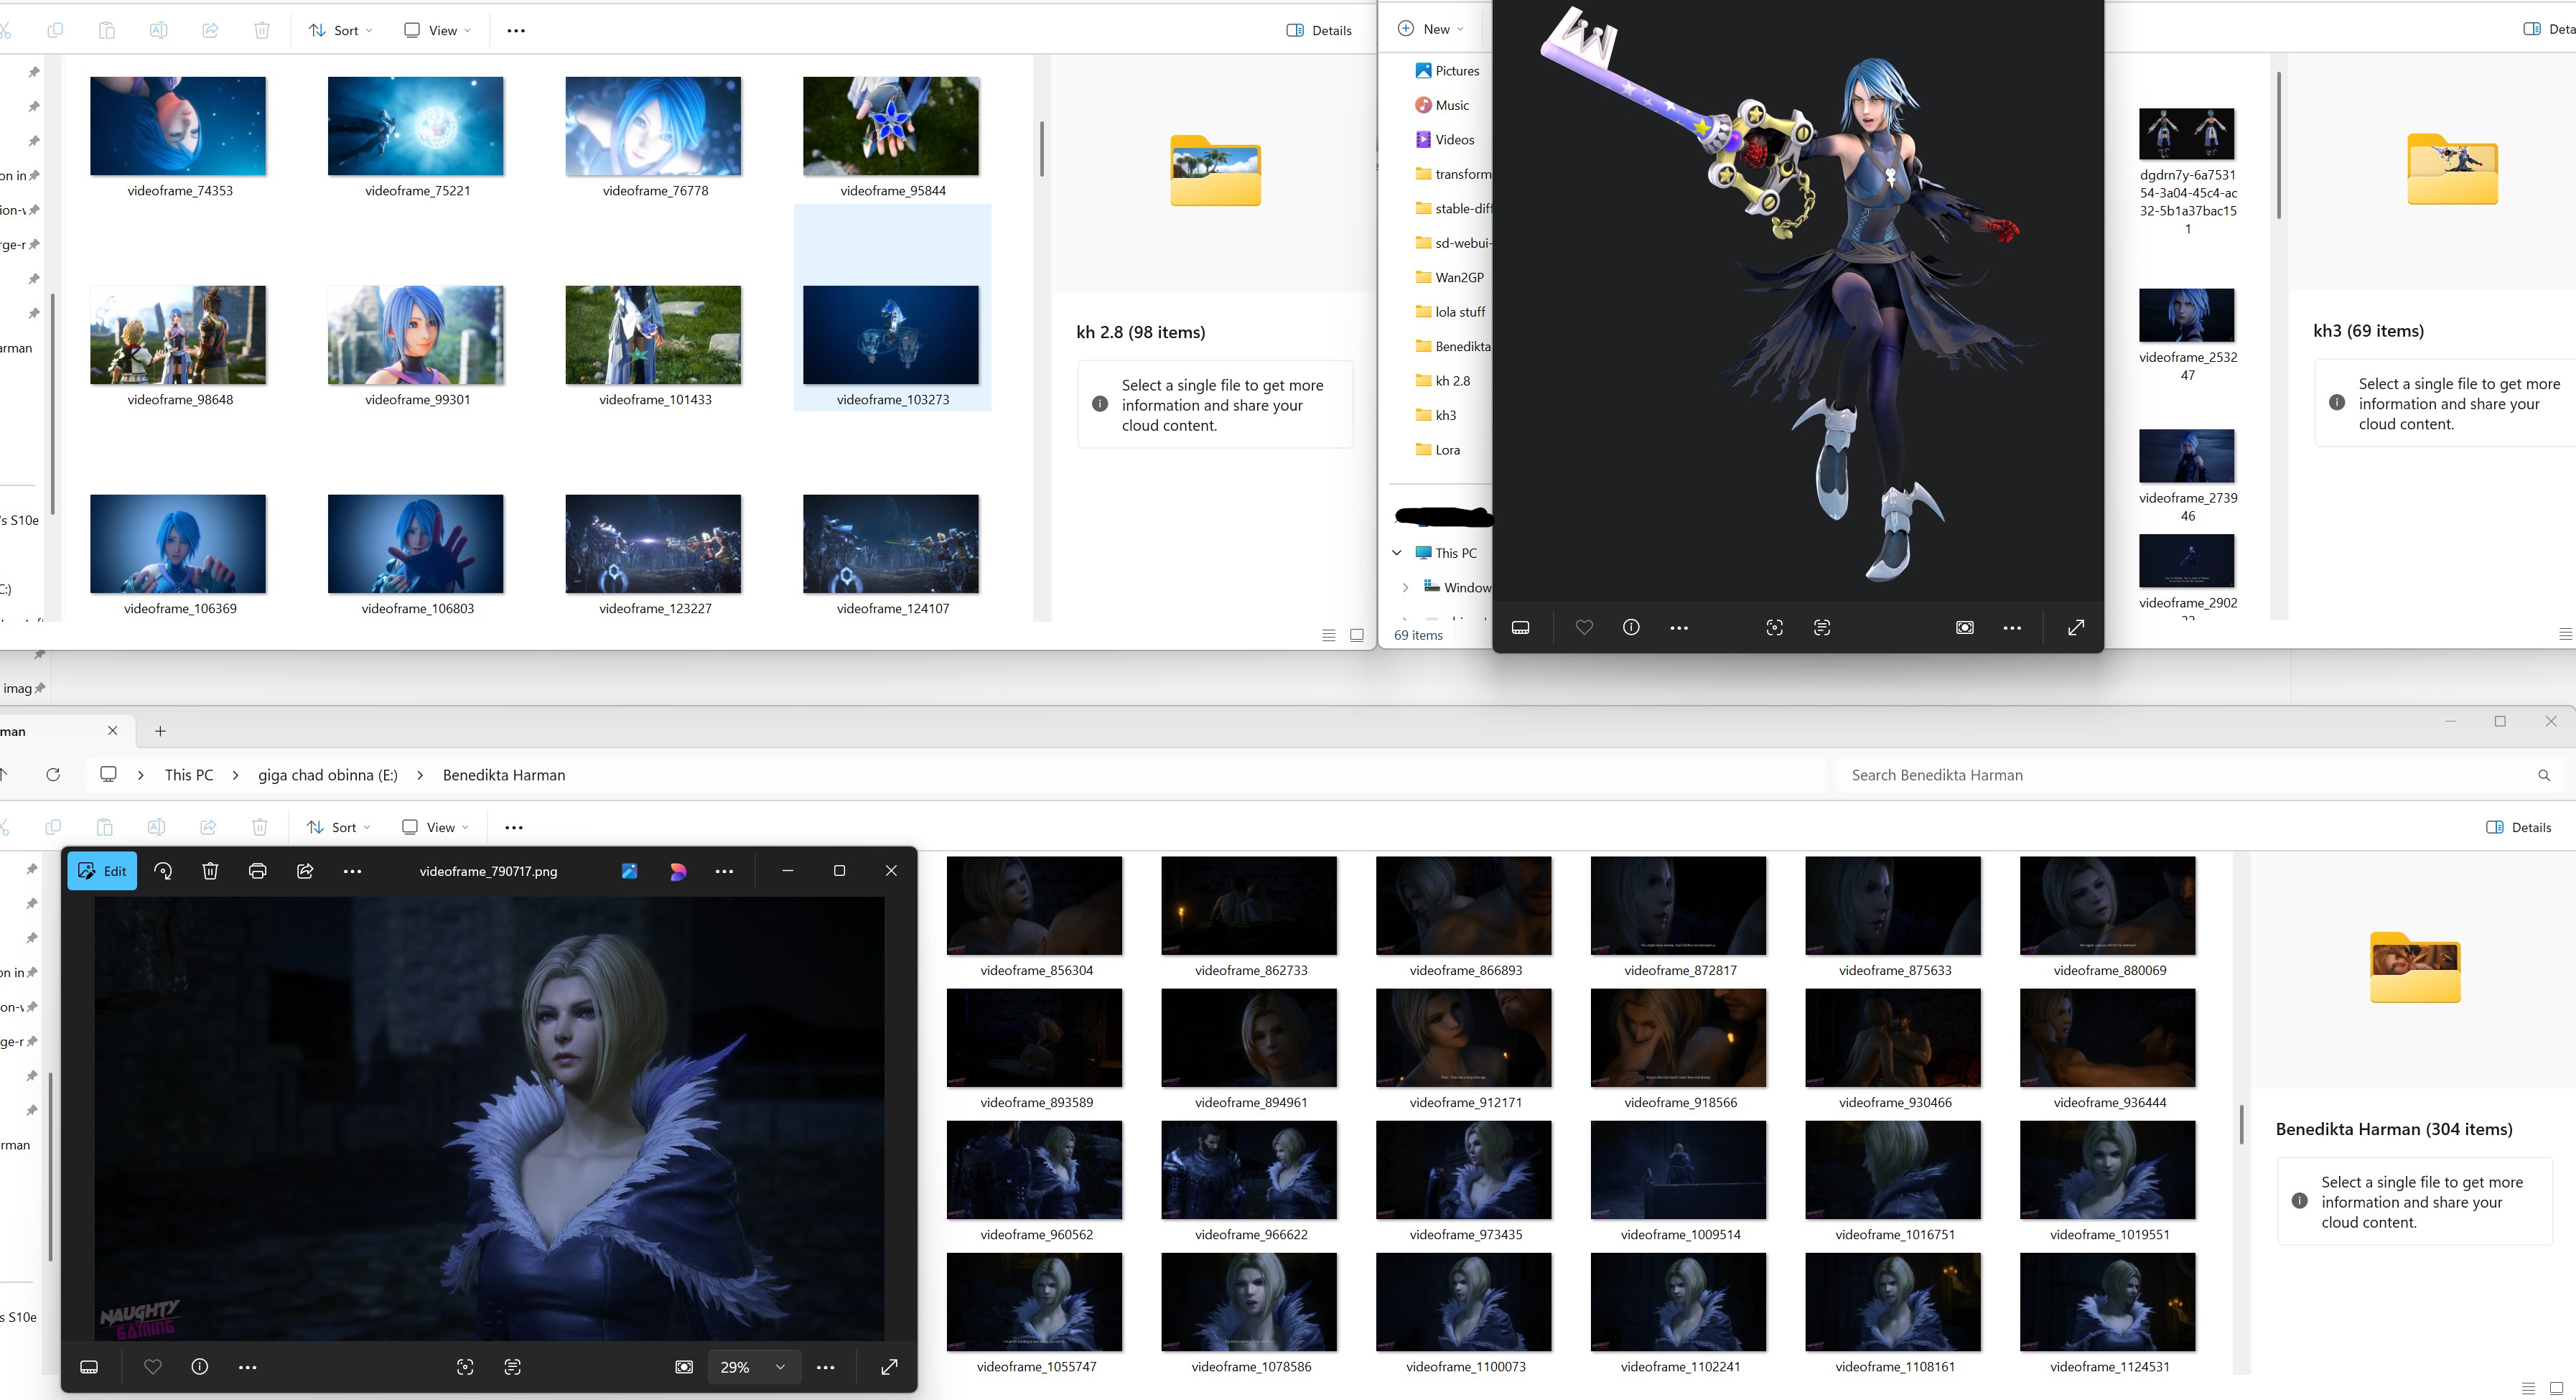The width and height of the screenshot is (2576, 1400).
Task: Collapse the This PC node in the sidebar
Action: (1397, 553)
